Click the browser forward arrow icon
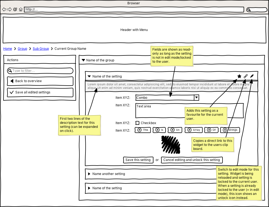 pos(9,10)
